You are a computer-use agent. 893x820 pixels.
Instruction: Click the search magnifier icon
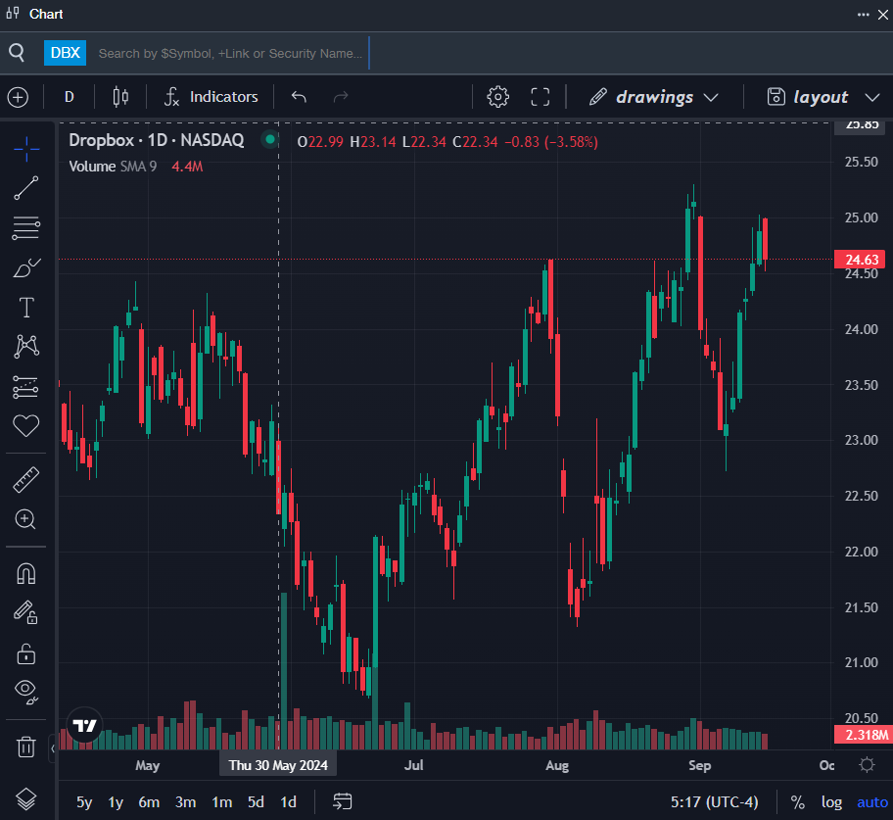(x=17, y=53)
